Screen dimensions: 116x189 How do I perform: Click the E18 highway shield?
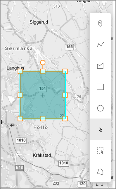19,168
